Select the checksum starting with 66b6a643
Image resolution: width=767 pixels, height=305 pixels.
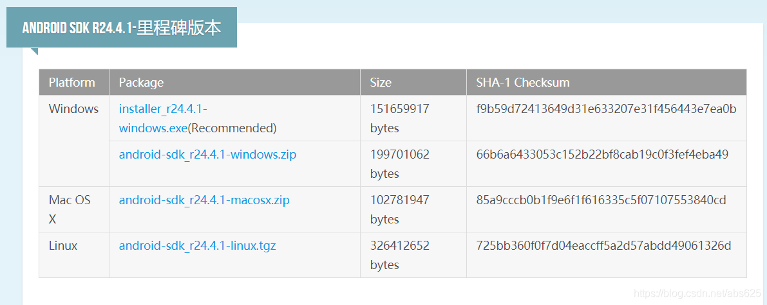point(602,155)
